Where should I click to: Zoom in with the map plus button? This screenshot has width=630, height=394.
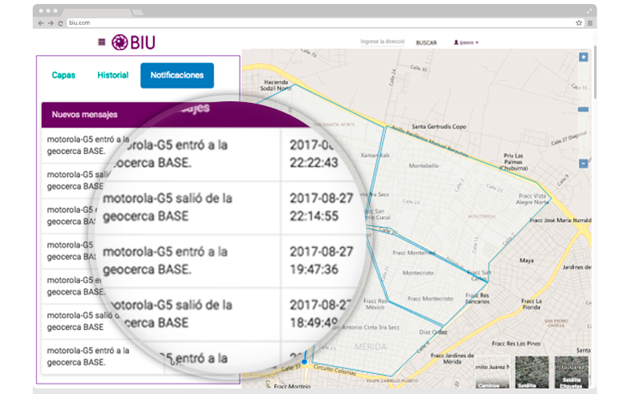tap(584, 57)
